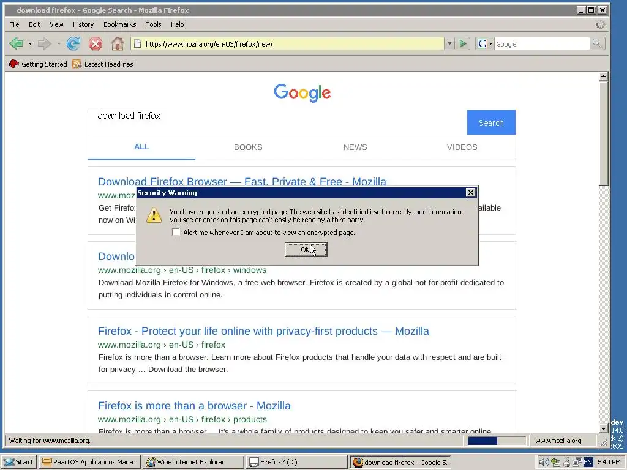The image size is (627, 470).
Task: Click the Start button
Action: click(19, 462)
